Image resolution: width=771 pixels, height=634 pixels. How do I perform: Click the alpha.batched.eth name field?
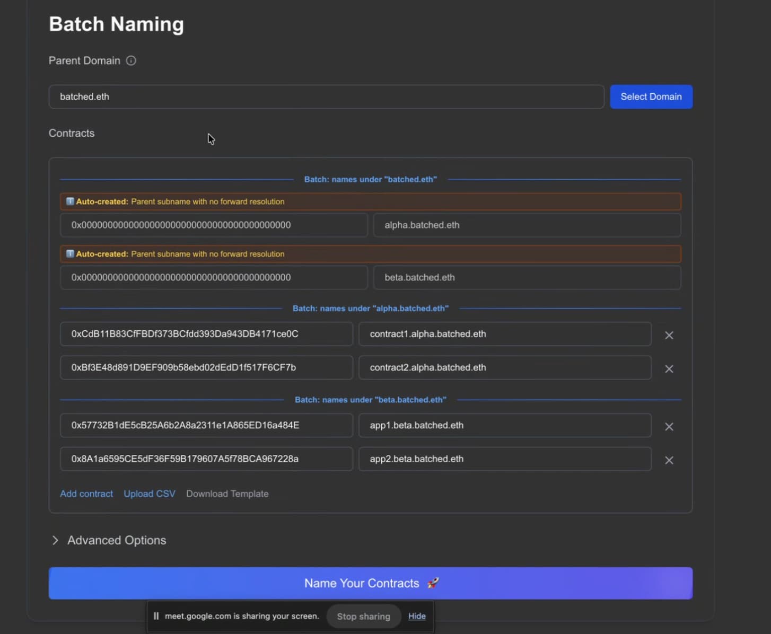pos(527,225)
